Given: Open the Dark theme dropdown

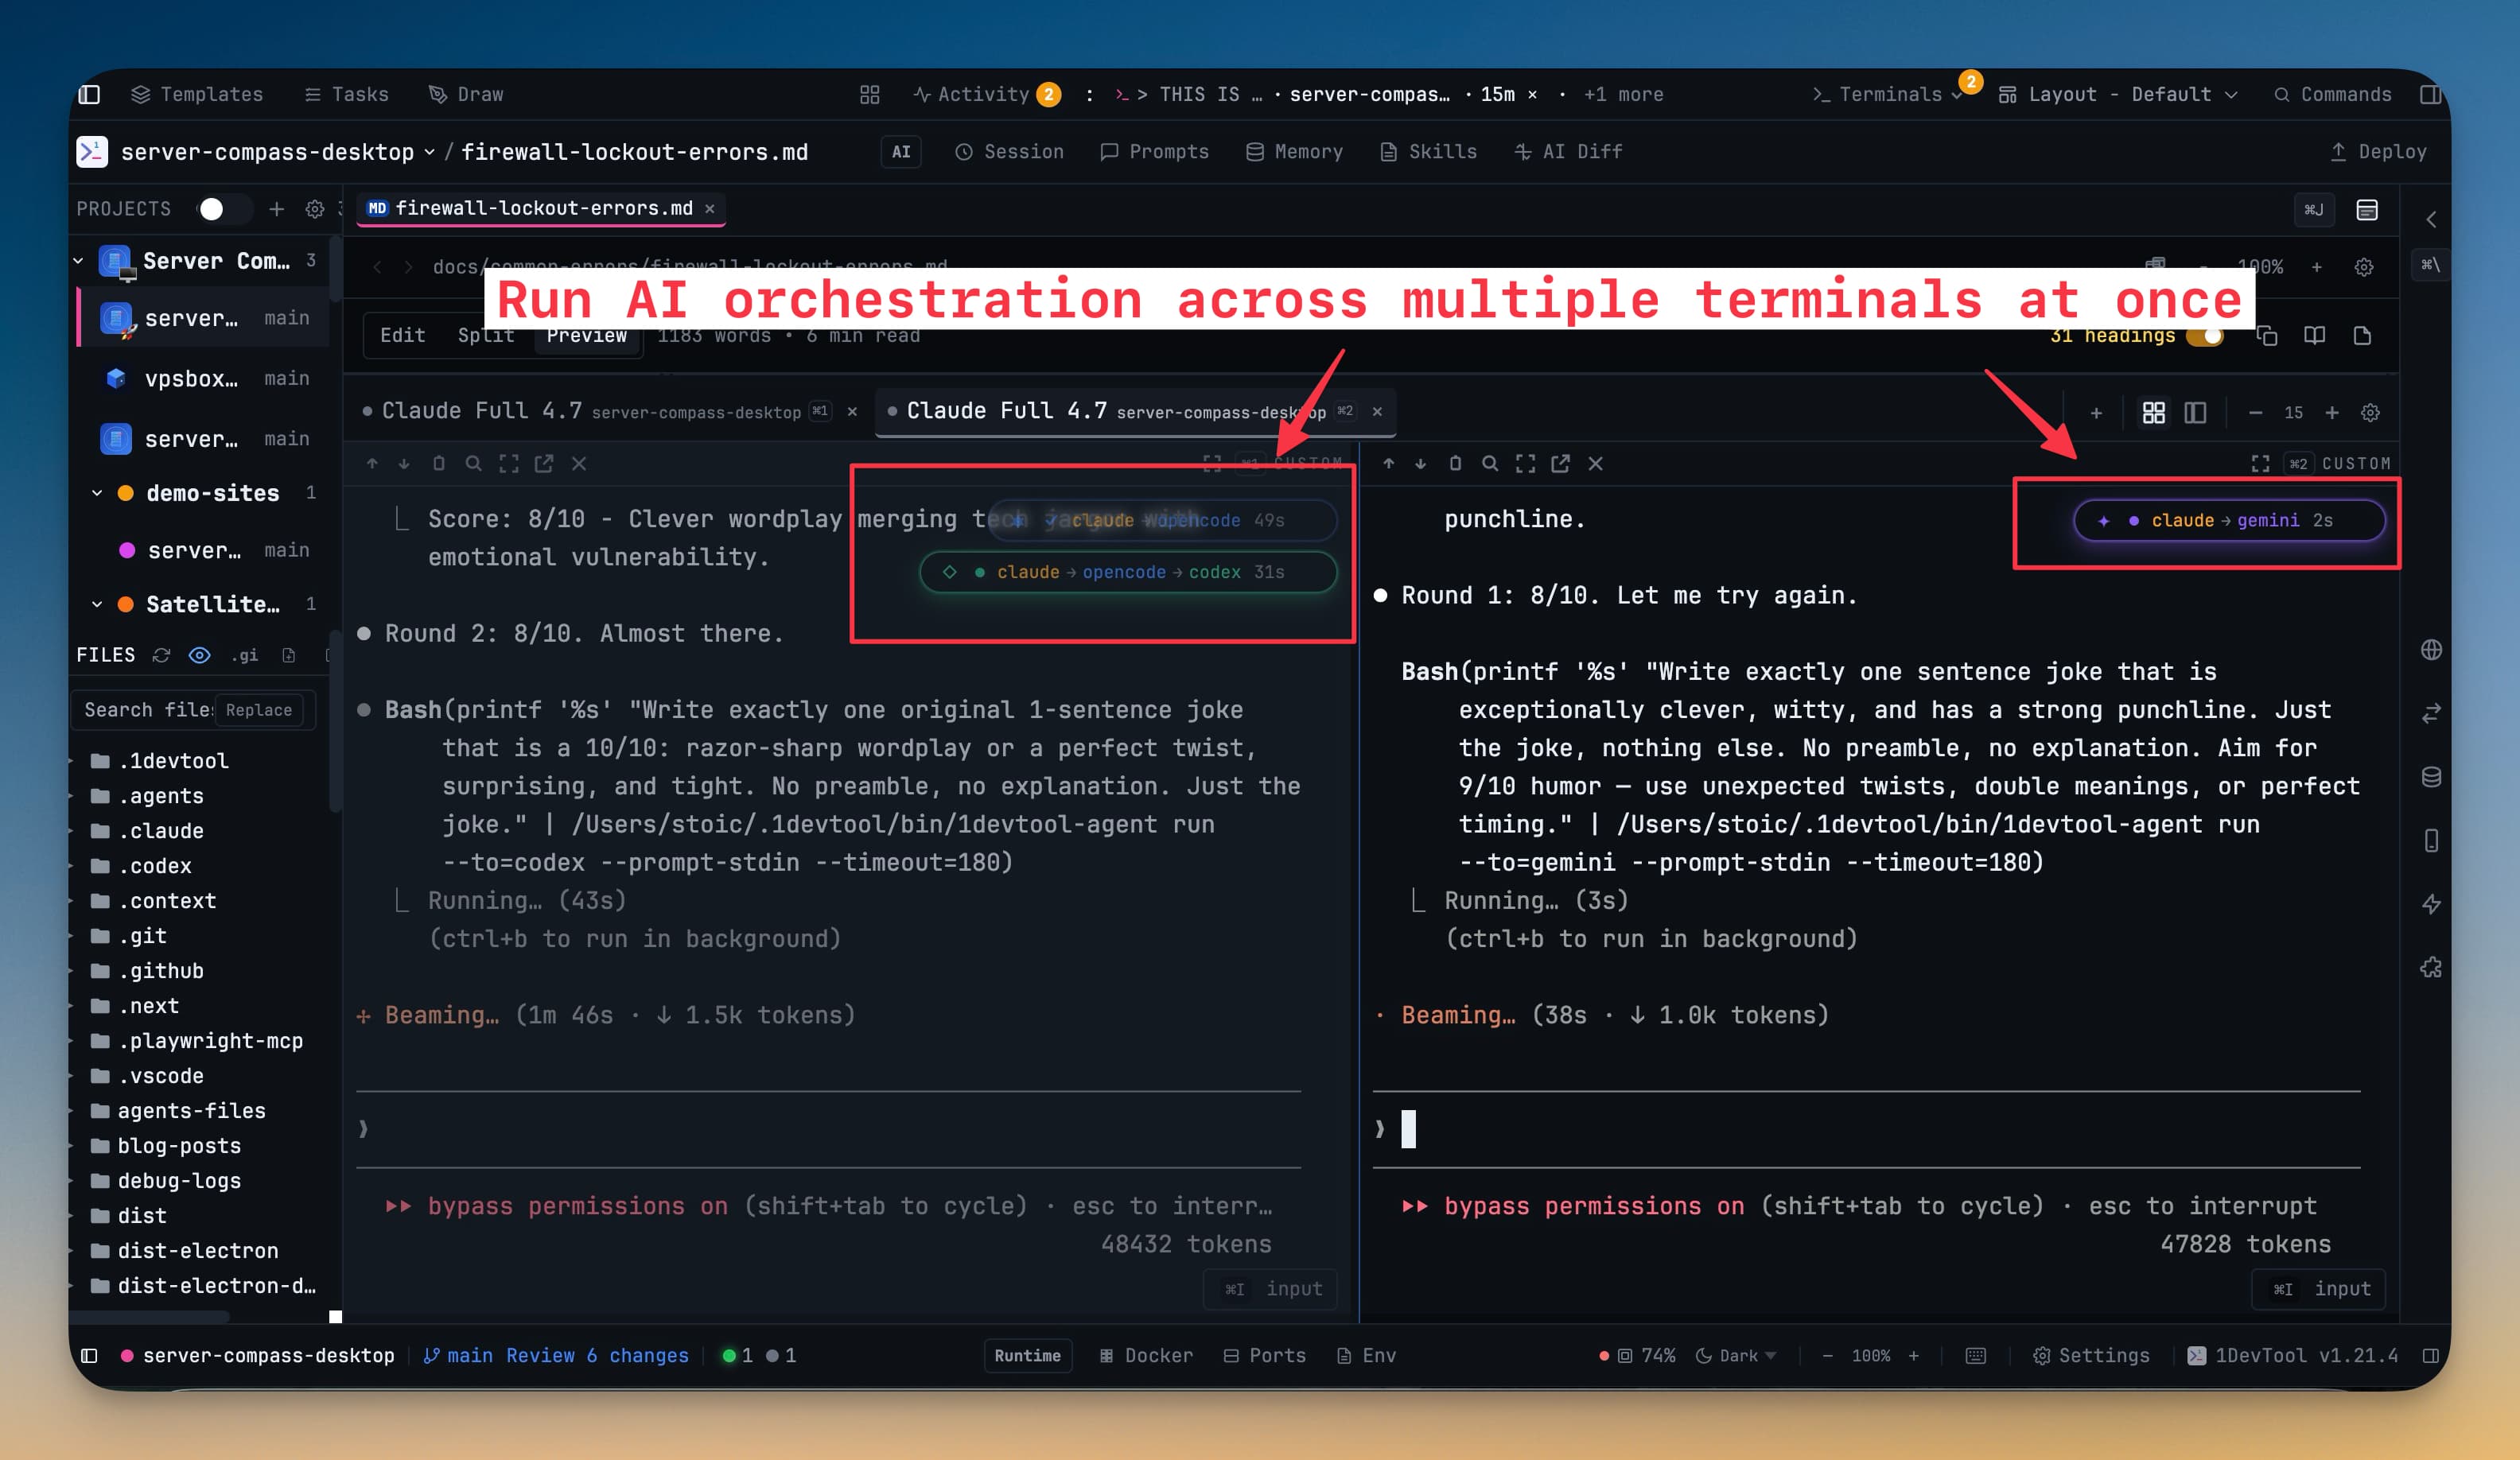Looking at the screenshot, I should pyautogui.click(x=1736, y=1356).
